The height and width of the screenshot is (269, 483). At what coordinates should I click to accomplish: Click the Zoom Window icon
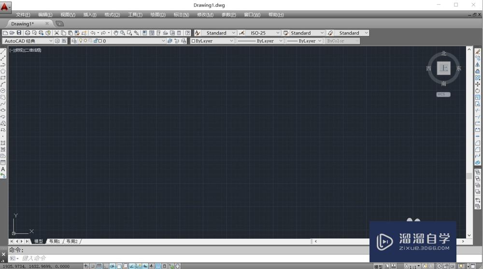129,33
